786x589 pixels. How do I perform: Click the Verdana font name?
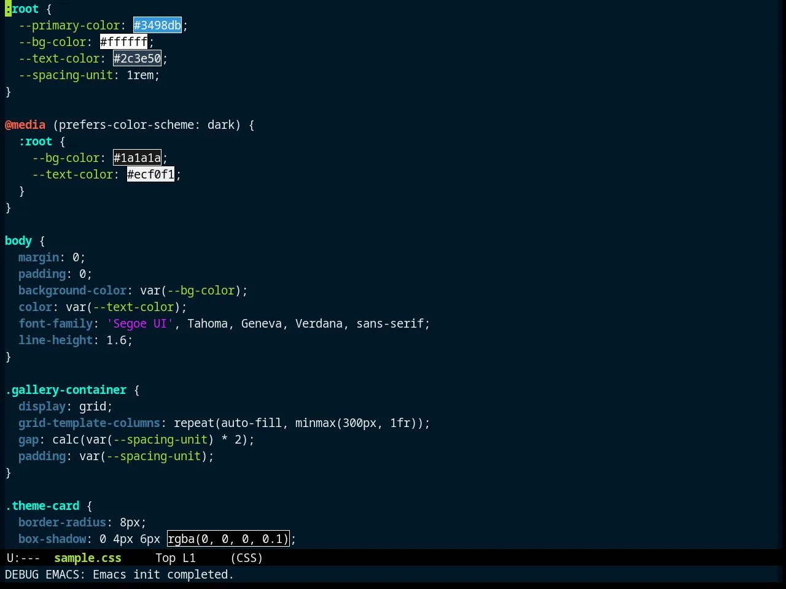pos(319,323)
